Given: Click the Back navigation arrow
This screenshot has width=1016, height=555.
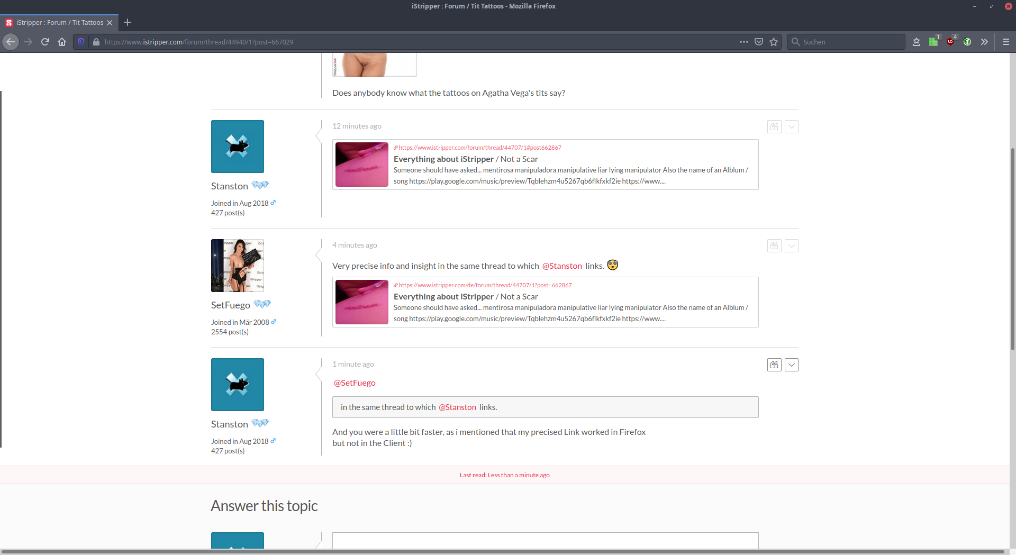Looking at the screenshot, I should coord(11,42).
